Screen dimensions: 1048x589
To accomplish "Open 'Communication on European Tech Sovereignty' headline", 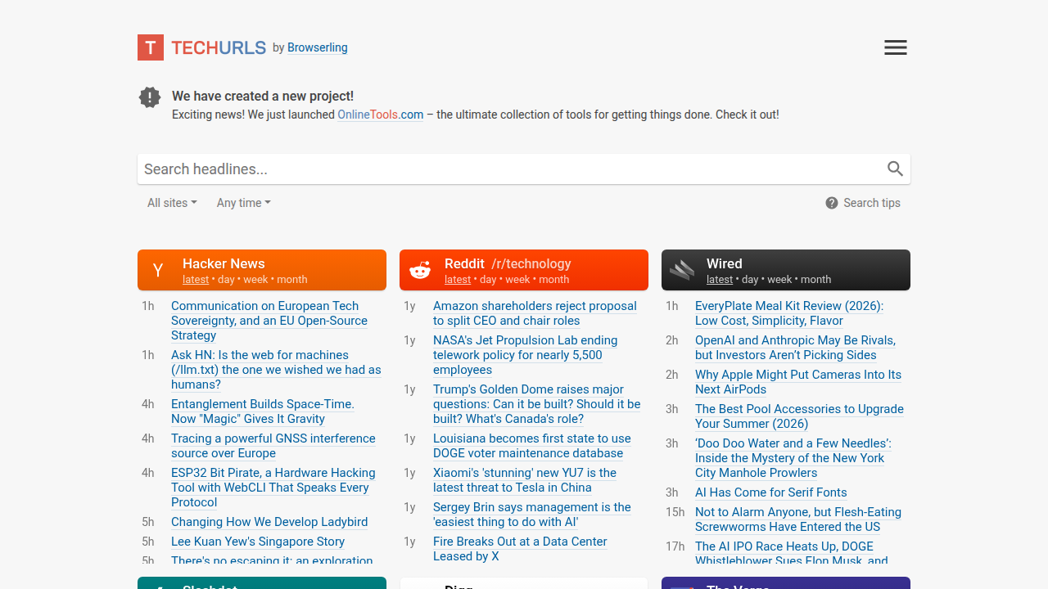I will [x=269, y=321].
